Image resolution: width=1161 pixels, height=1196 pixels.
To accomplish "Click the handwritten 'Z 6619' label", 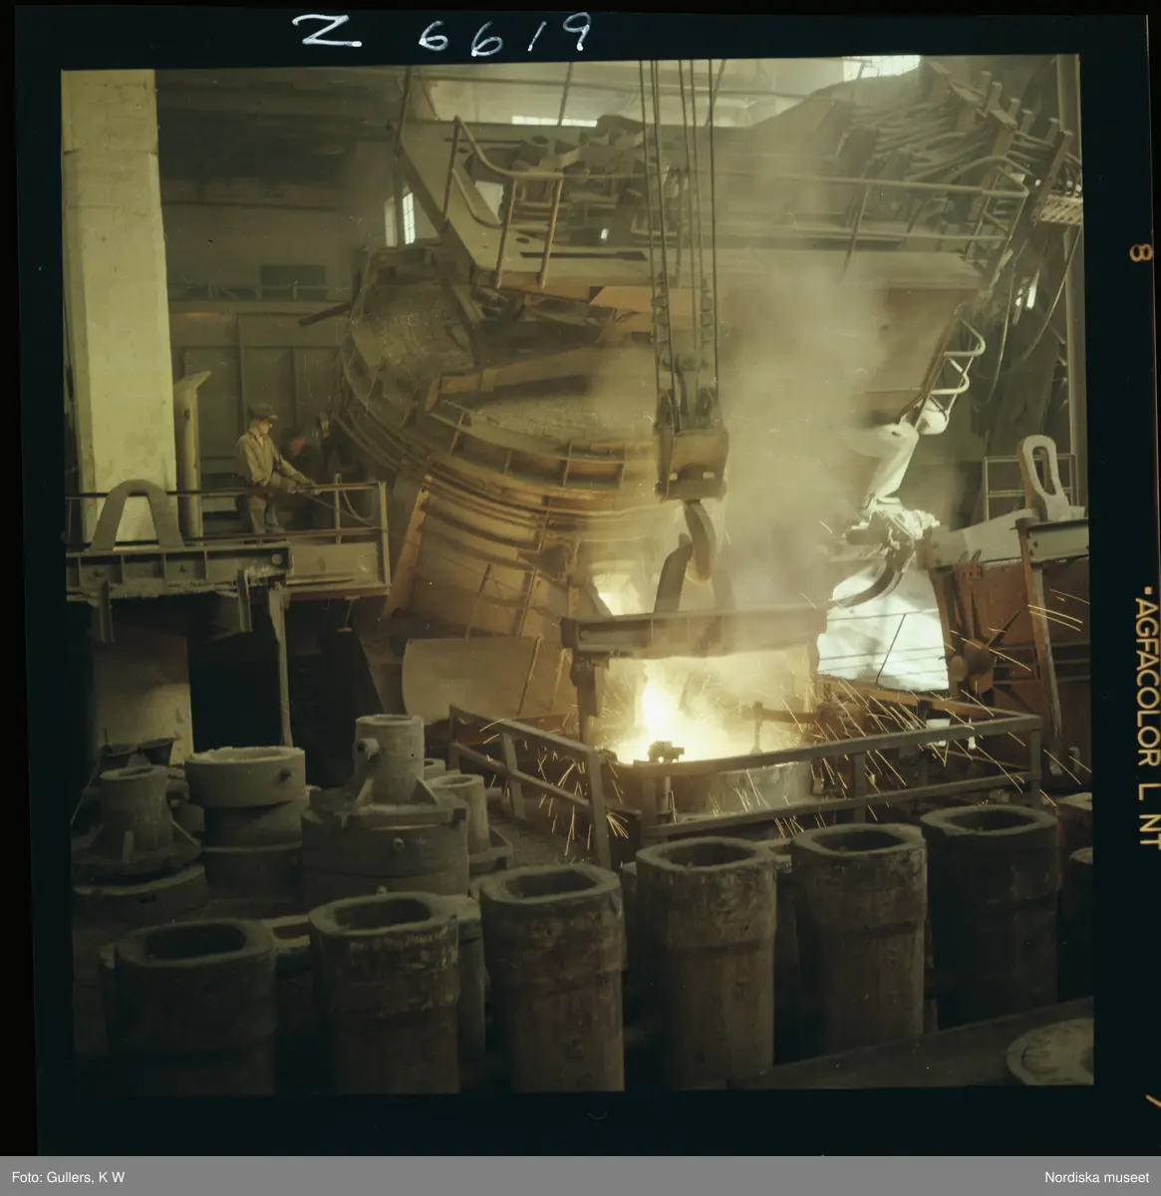I will point(439,37).
